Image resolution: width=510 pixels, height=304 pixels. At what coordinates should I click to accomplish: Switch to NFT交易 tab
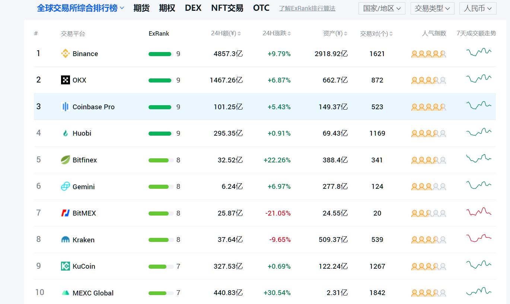227,8
